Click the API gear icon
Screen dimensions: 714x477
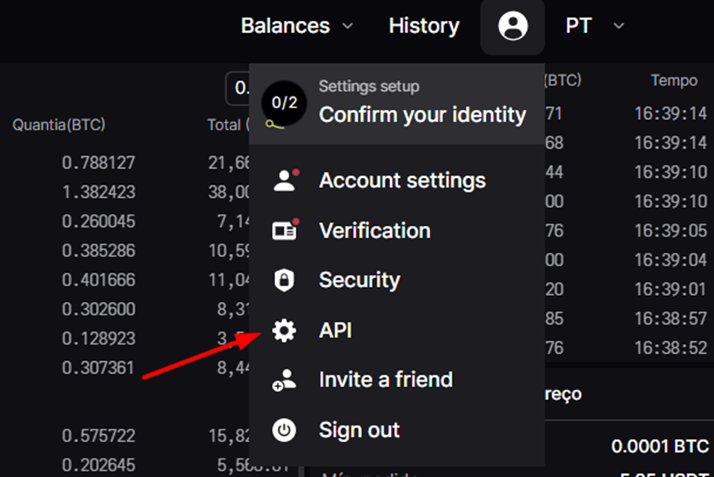click(x=284, y=331)
